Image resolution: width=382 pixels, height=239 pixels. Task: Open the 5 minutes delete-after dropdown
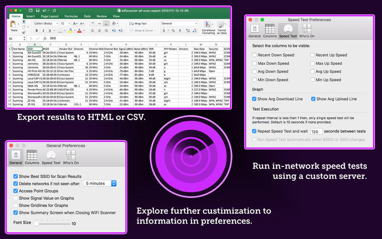100,183
